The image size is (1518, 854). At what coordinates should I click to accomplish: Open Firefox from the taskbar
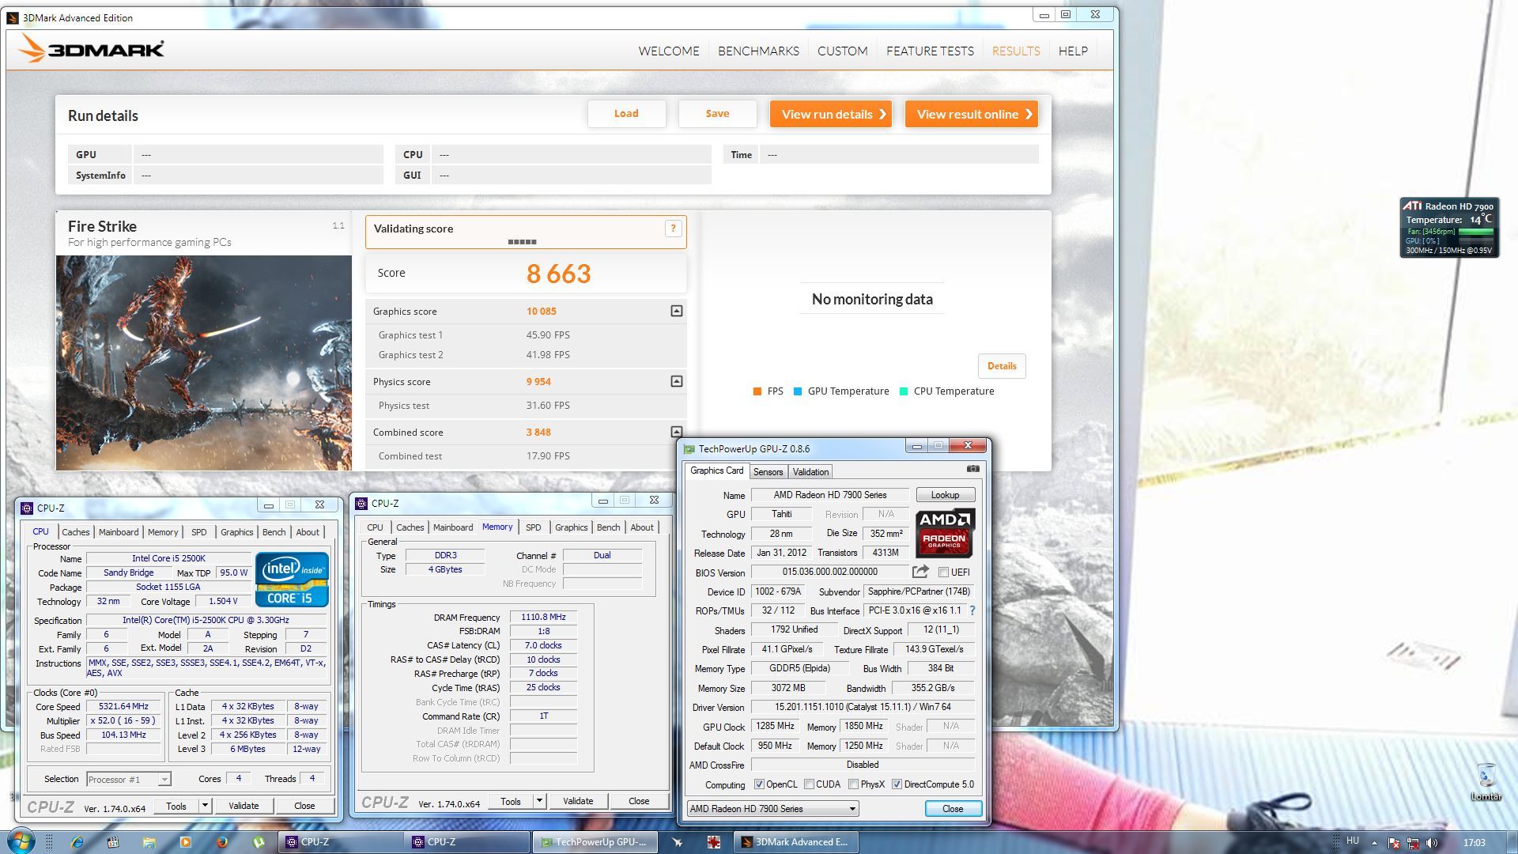(x=222, y=842)
